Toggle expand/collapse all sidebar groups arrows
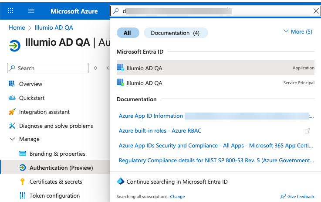The height and width of the screenshot is (202, 321). pos(95,68)
